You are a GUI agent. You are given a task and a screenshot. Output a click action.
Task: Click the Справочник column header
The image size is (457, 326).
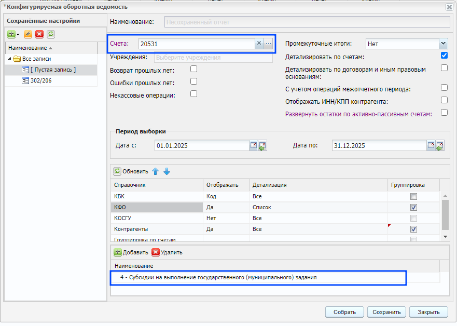[x=157, y=185]
